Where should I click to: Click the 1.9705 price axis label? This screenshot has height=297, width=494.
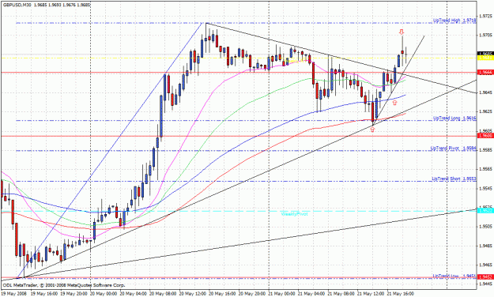(x=486, y=35)
